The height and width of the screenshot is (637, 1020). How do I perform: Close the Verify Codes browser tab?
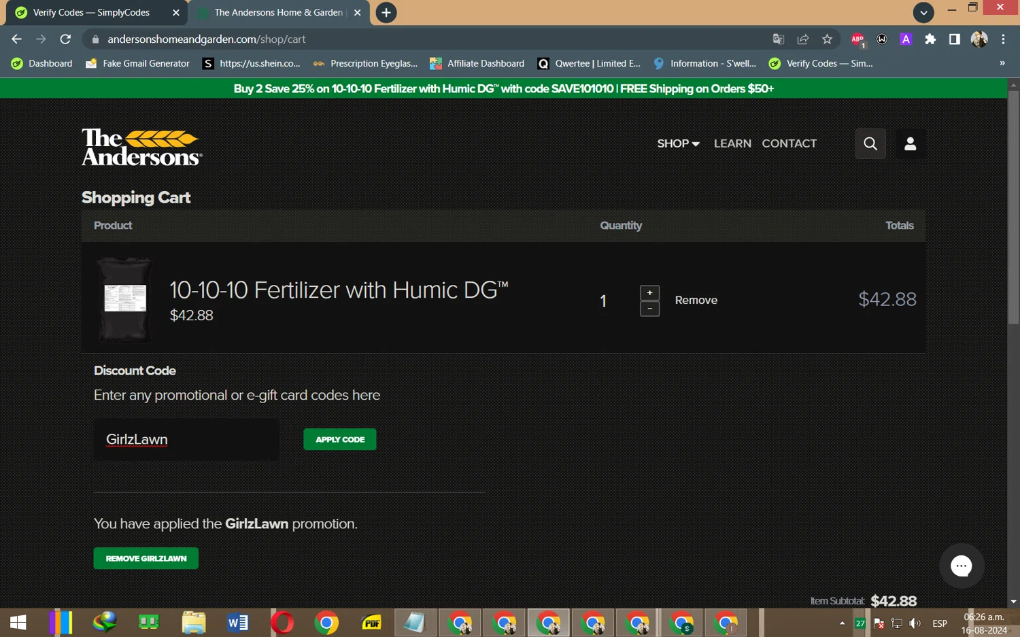(176, 12)
